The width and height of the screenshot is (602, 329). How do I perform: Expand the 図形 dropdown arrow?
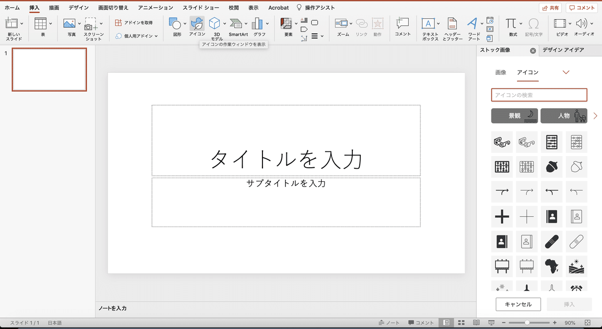point(184,23)
